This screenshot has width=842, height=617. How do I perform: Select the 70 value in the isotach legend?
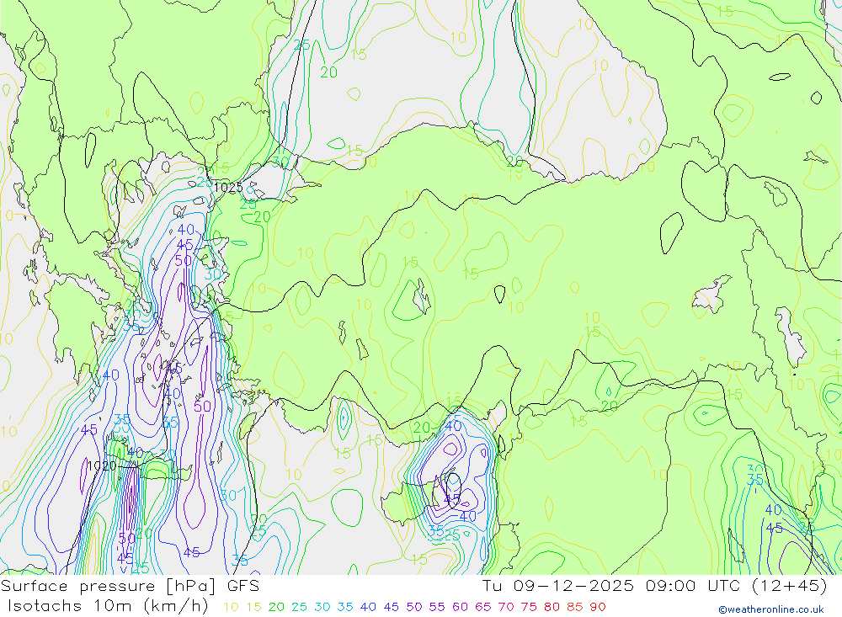tap(506, 607)
